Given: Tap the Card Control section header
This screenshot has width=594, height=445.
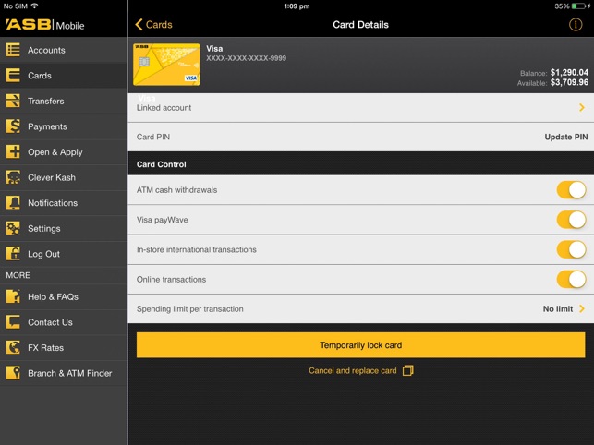Looking at the screenshot, I should click(360, 164).
